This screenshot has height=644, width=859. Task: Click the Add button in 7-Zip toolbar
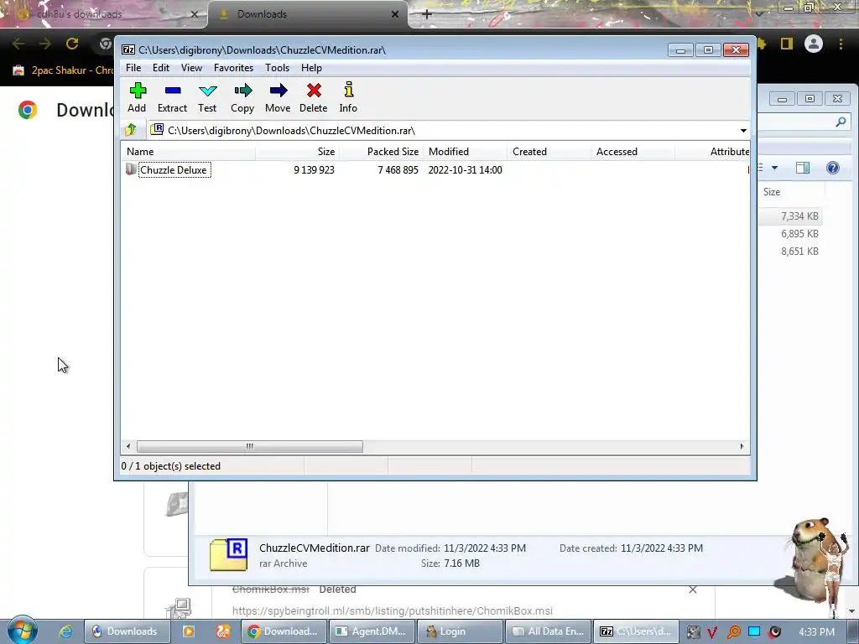[x=137, y=97]
